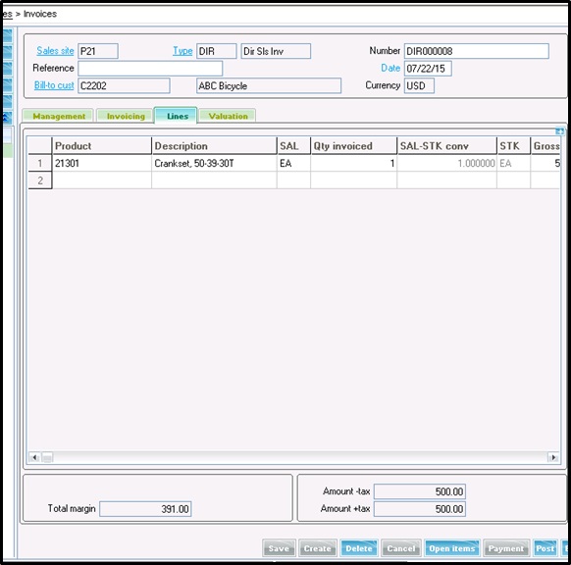
Task: Click the Qty invoiced cell of line 1
Action: [x=353, y=163]
